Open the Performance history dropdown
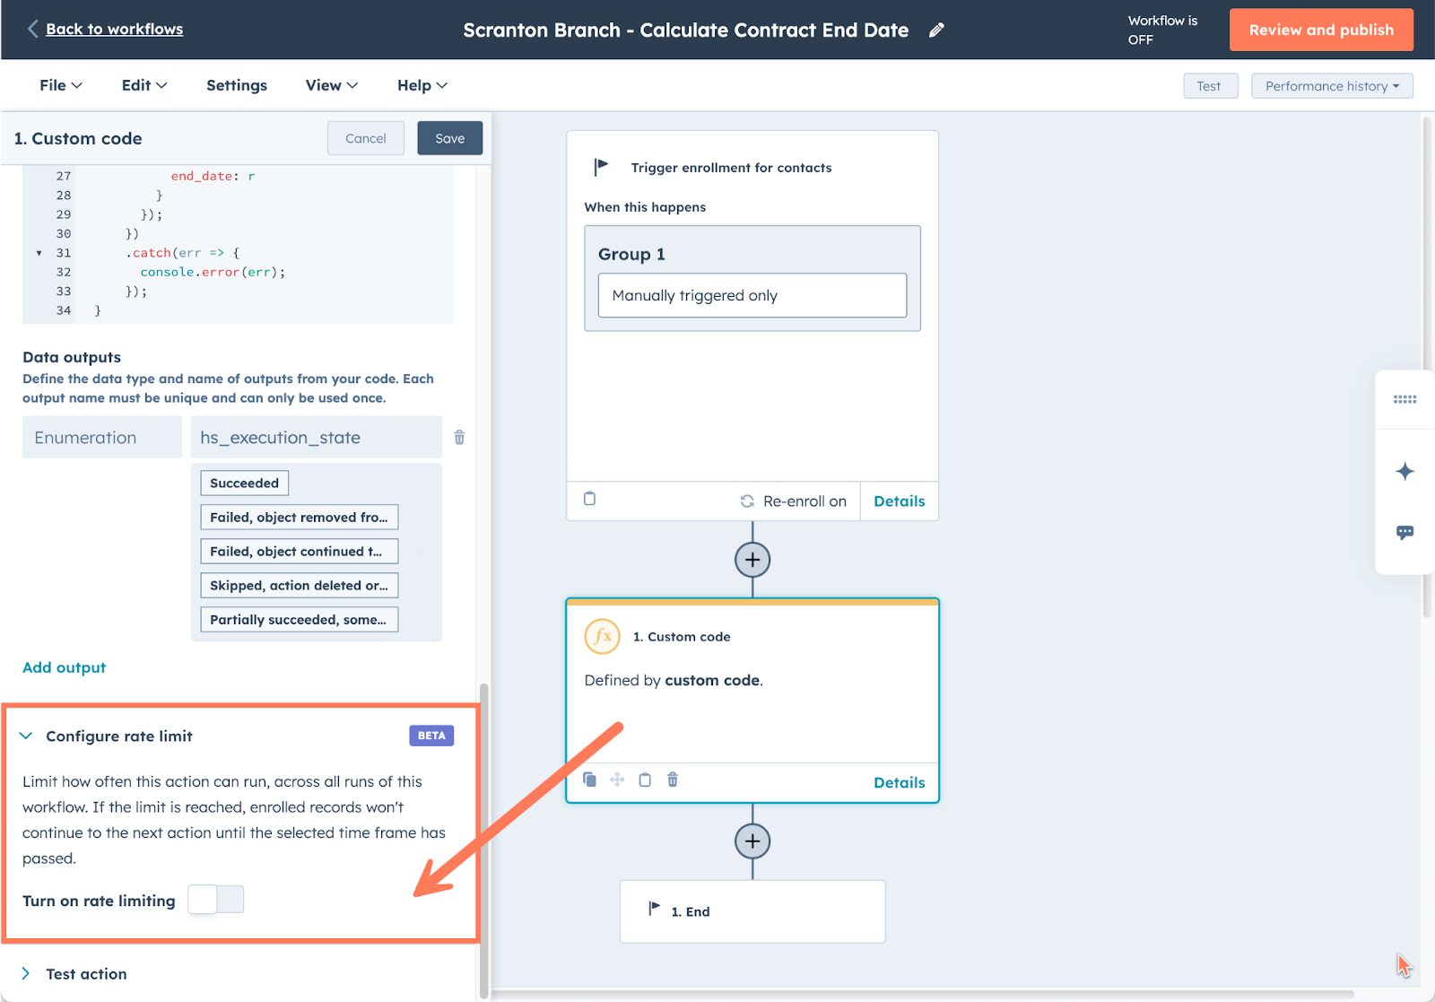Image resolution: width=1435 pixels, height=1002 pixels. pos(1332,86)
